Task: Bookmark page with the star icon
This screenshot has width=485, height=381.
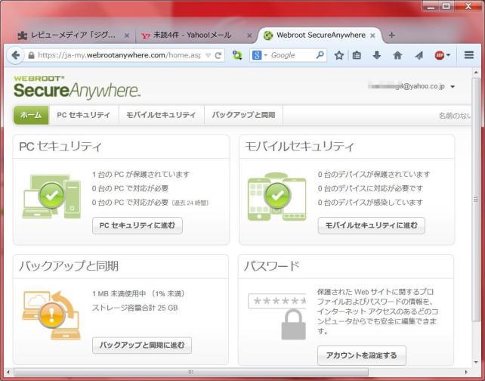Action: [339, 55]
